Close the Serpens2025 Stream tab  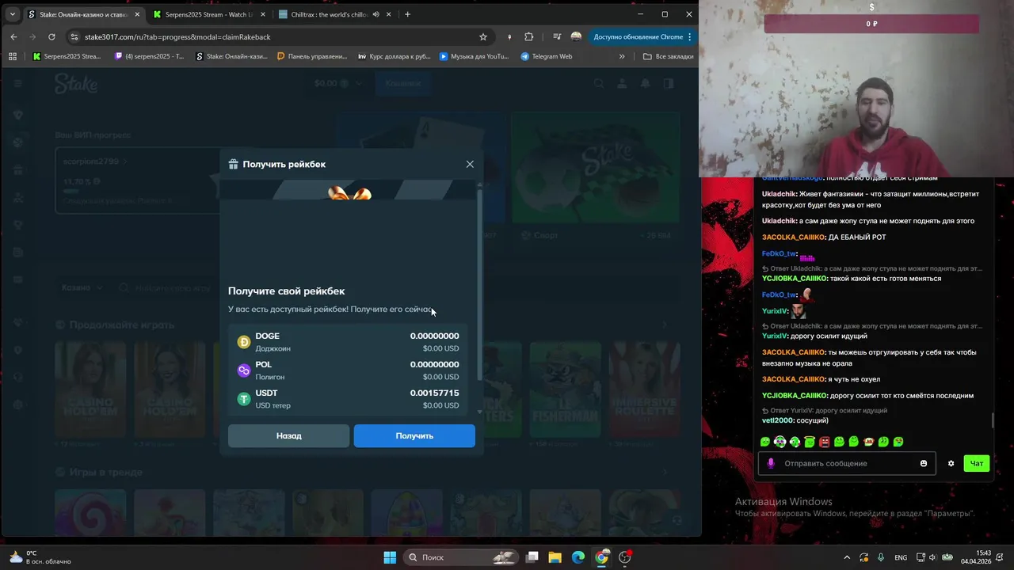pos(261,14)
